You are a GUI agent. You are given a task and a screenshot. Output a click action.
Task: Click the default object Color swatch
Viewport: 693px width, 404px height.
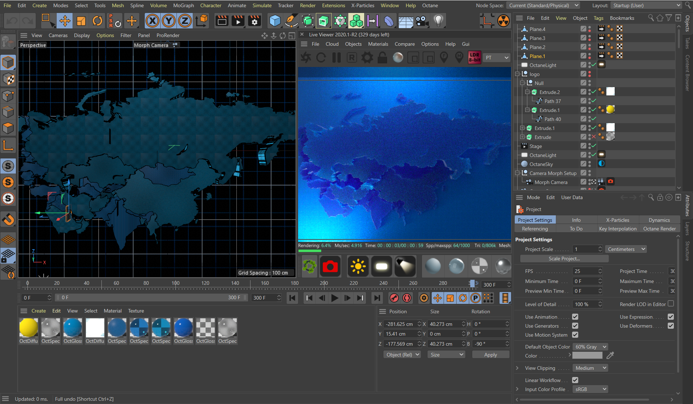587,356
